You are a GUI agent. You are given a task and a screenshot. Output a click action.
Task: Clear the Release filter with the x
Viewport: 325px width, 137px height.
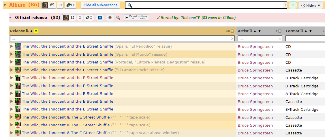232,39
